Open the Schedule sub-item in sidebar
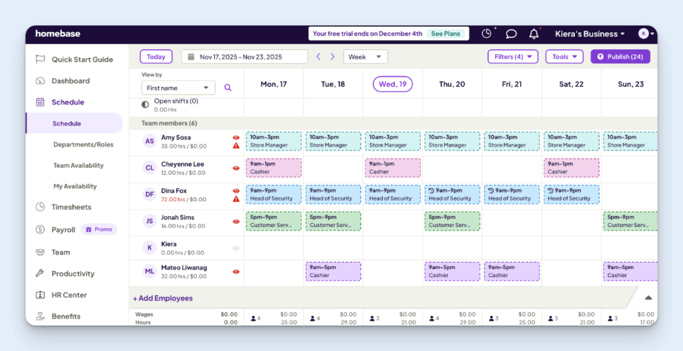The image size is (683, 351). coord(74,123)
